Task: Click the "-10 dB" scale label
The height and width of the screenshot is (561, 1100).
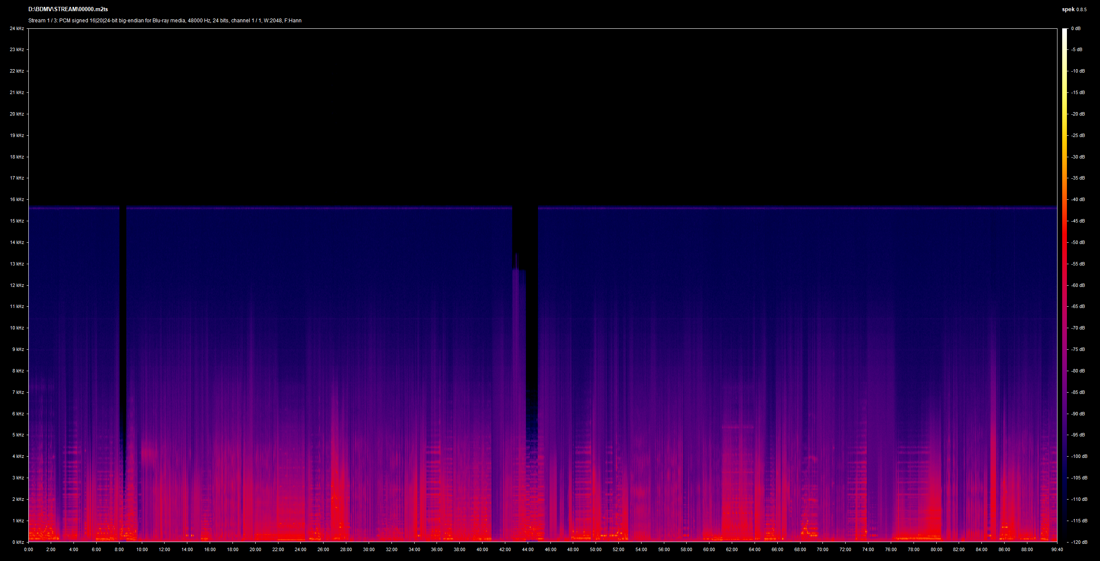Action: click(x=1078, y=71)
